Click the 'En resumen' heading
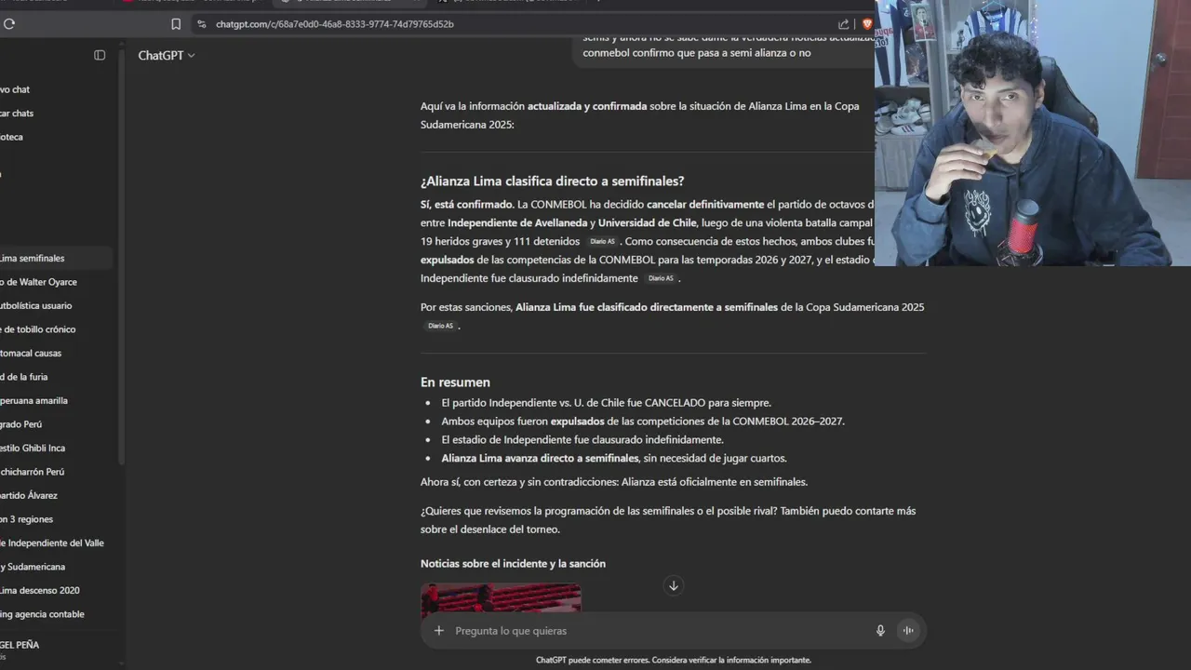 455,382
